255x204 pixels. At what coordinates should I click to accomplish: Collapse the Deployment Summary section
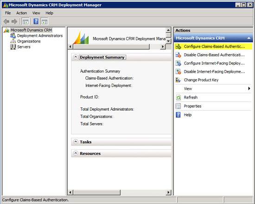[76, 57]
